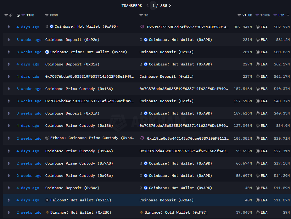Filter by FROM column
This screenshot has width=291, height=219.
[47, 15]
